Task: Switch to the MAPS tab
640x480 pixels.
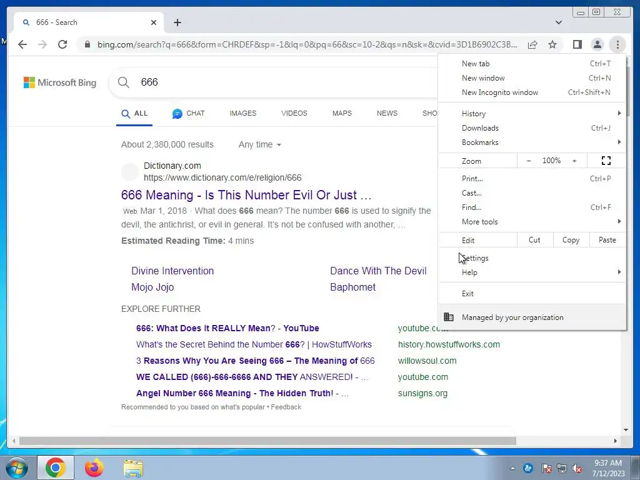Action: pos(342,114)
